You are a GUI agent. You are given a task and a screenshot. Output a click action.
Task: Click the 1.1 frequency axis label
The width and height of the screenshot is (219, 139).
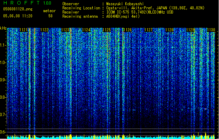click(x=3, y=45)
